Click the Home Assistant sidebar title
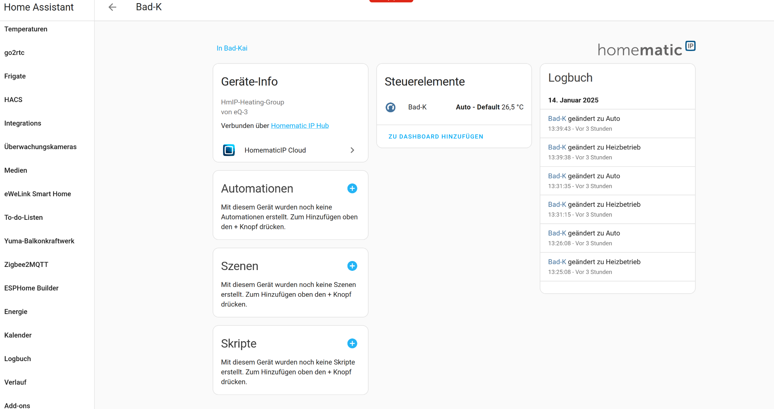 click(x=39, y=7)
